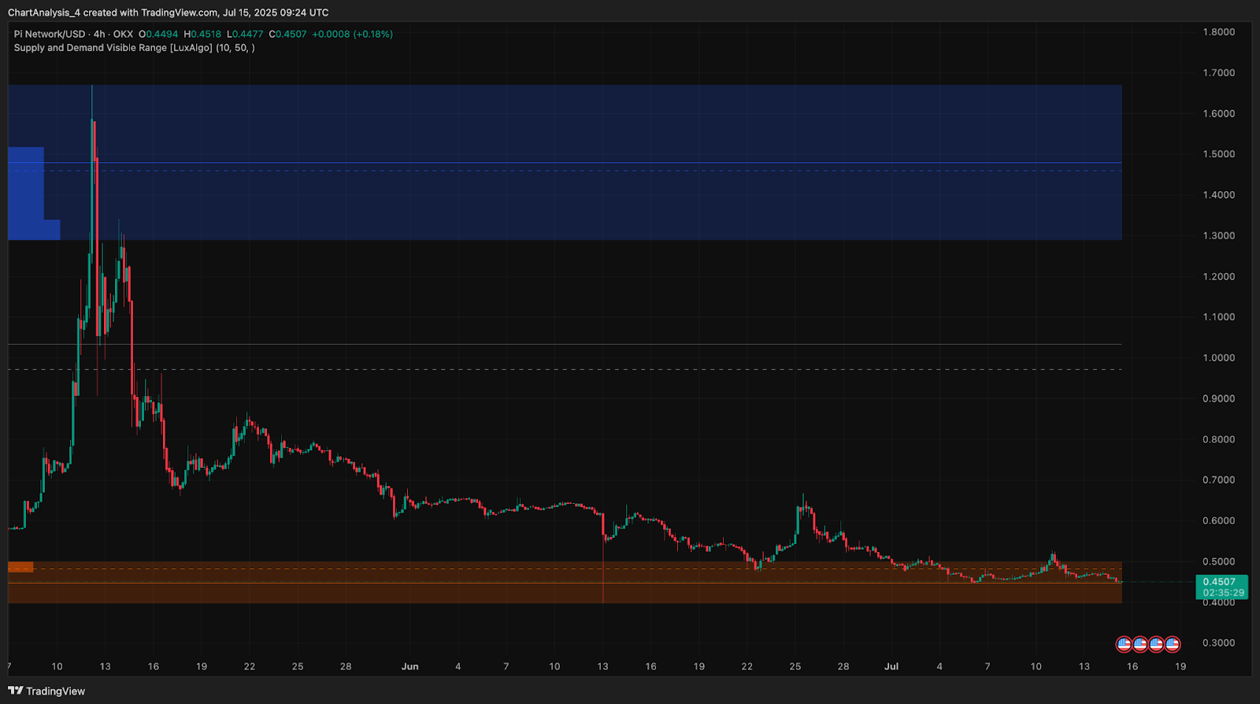Click the rightmost US flag economic event icon
The height and width of the screenshot is (704, 1260).
[x=1173, y=644]
